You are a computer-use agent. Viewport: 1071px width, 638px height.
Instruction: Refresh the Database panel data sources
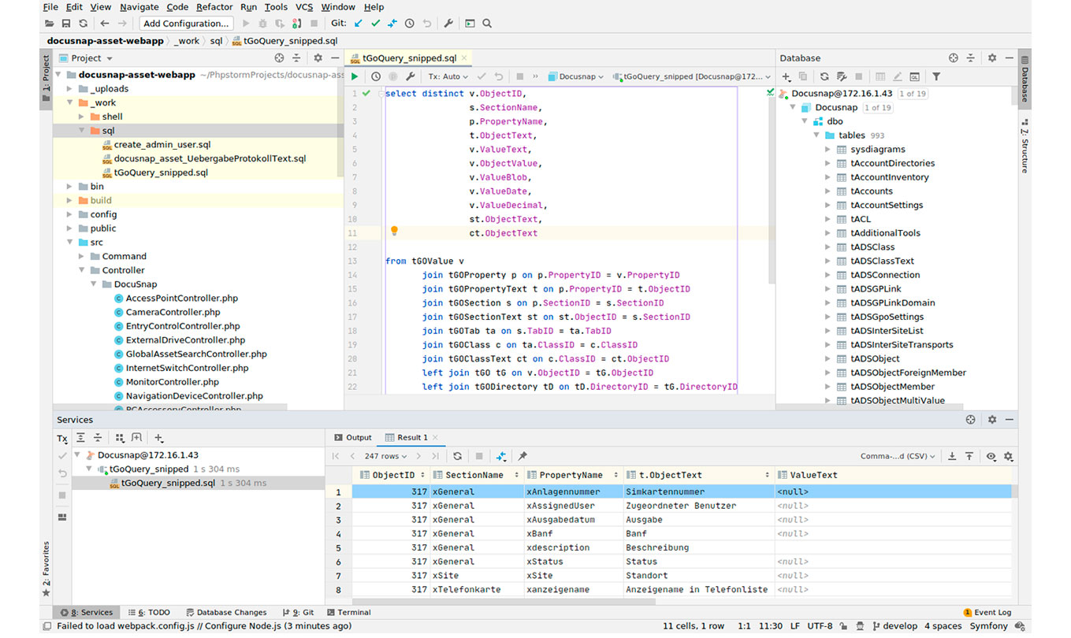(824, 76)
